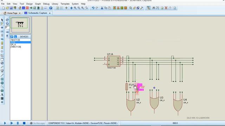The image size is (225, 126).
Task: Click the Zoom Out magnifier
Action: tap(79, 8)
